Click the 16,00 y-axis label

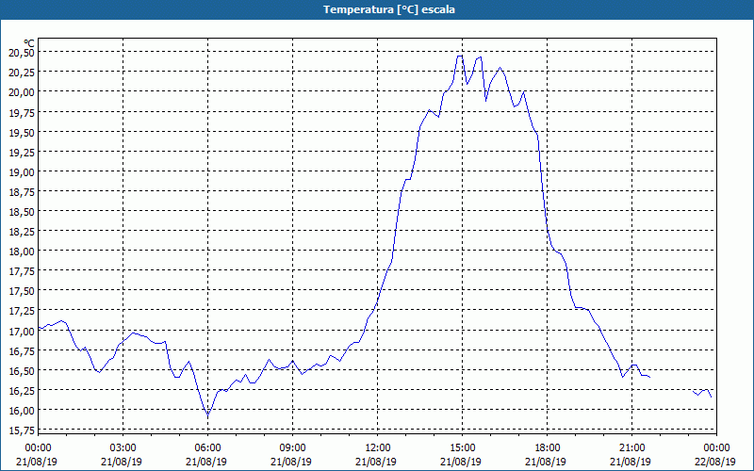pos(22,411)
